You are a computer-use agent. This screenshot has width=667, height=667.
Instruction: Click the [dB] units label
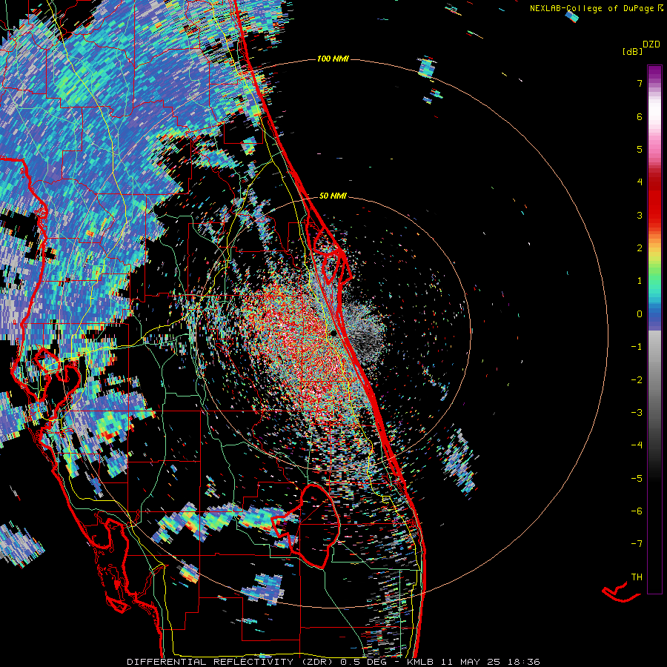coord(632,52)
